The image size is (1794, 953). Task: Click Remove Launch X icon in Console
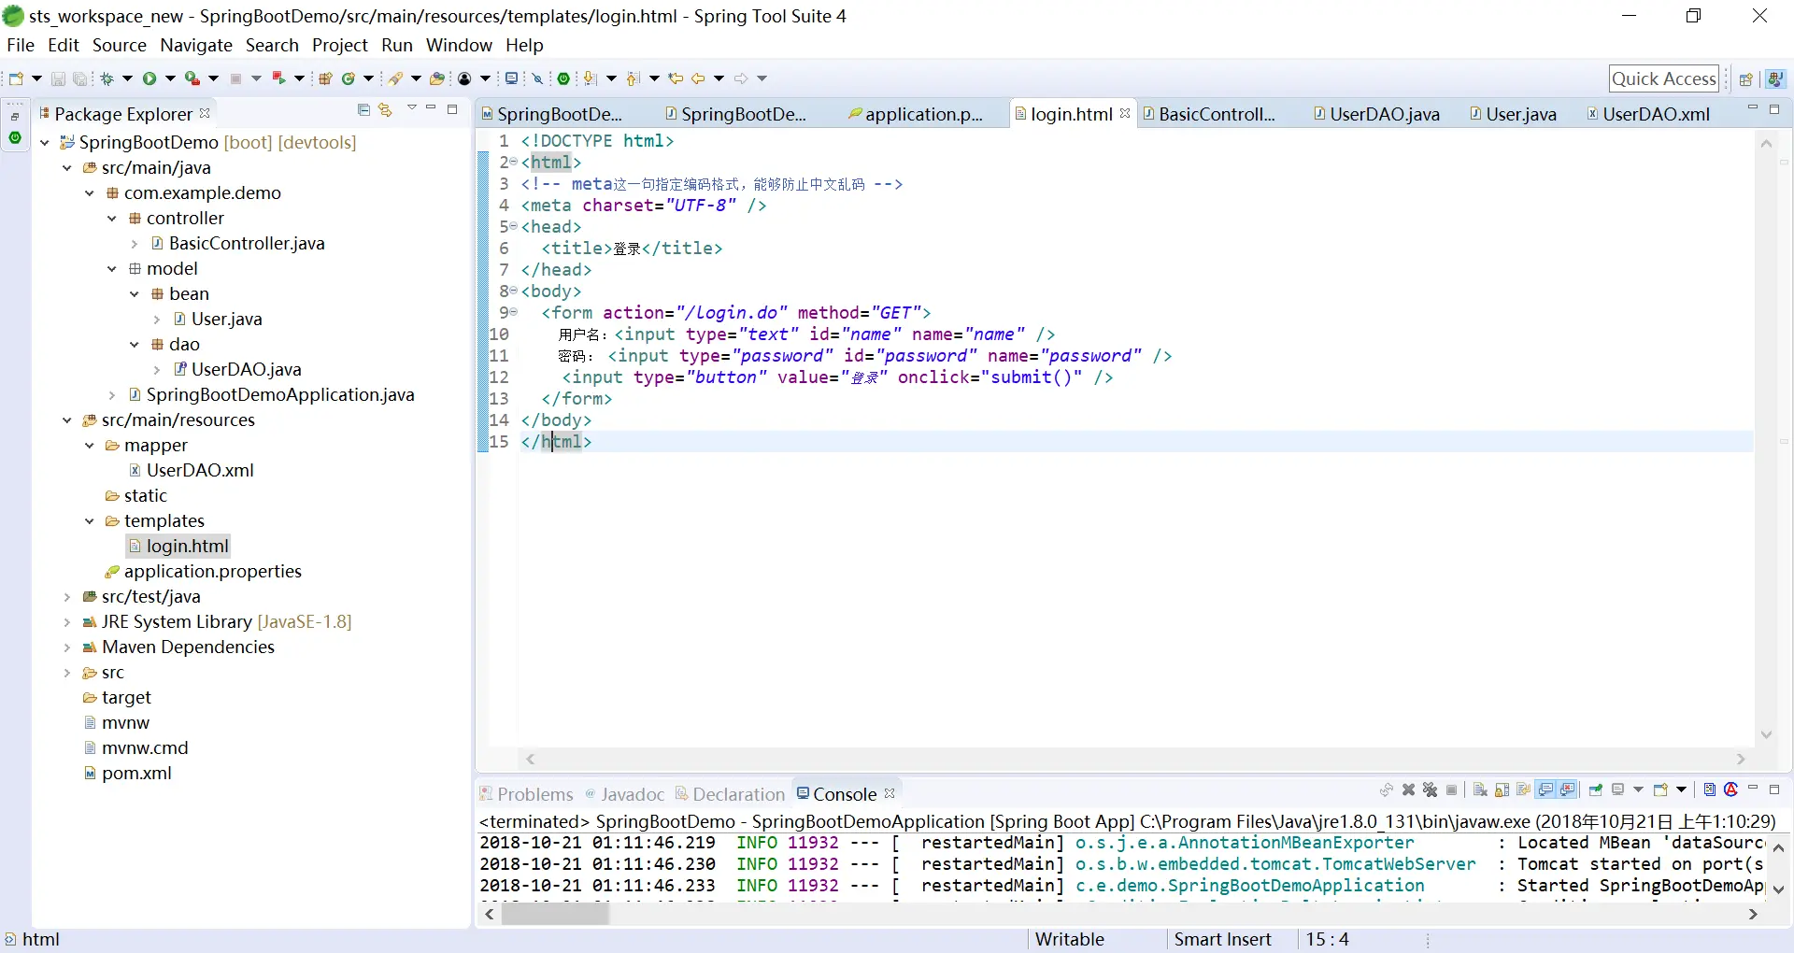(1409, 790)
